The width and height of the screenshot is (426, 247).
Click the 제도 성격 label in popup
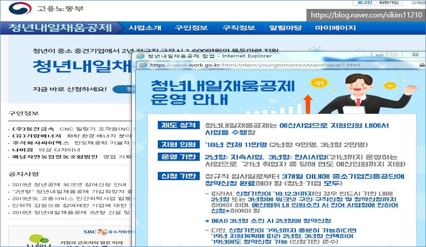[179, 125]
